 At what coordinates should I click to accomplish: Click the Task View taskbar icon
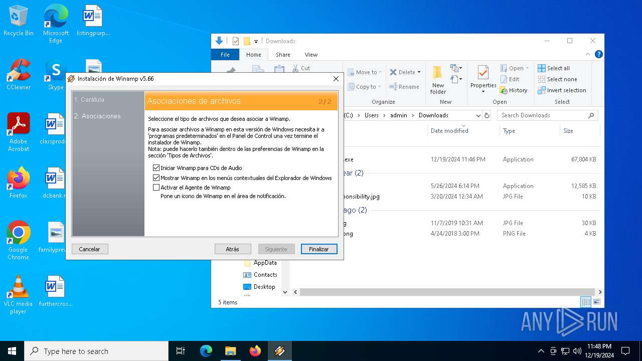tap(181, 351)
